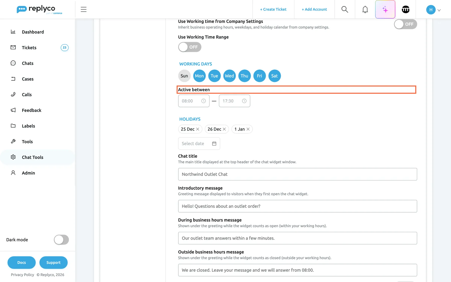
Task: Click the clock icon in 17:30 field
Action: click(244, 101)
